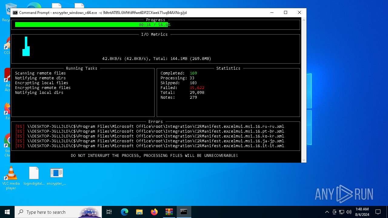The image size is (388, 218).
Task: Select the CCleaner desktop shortcut
Action: pos(7,45)
